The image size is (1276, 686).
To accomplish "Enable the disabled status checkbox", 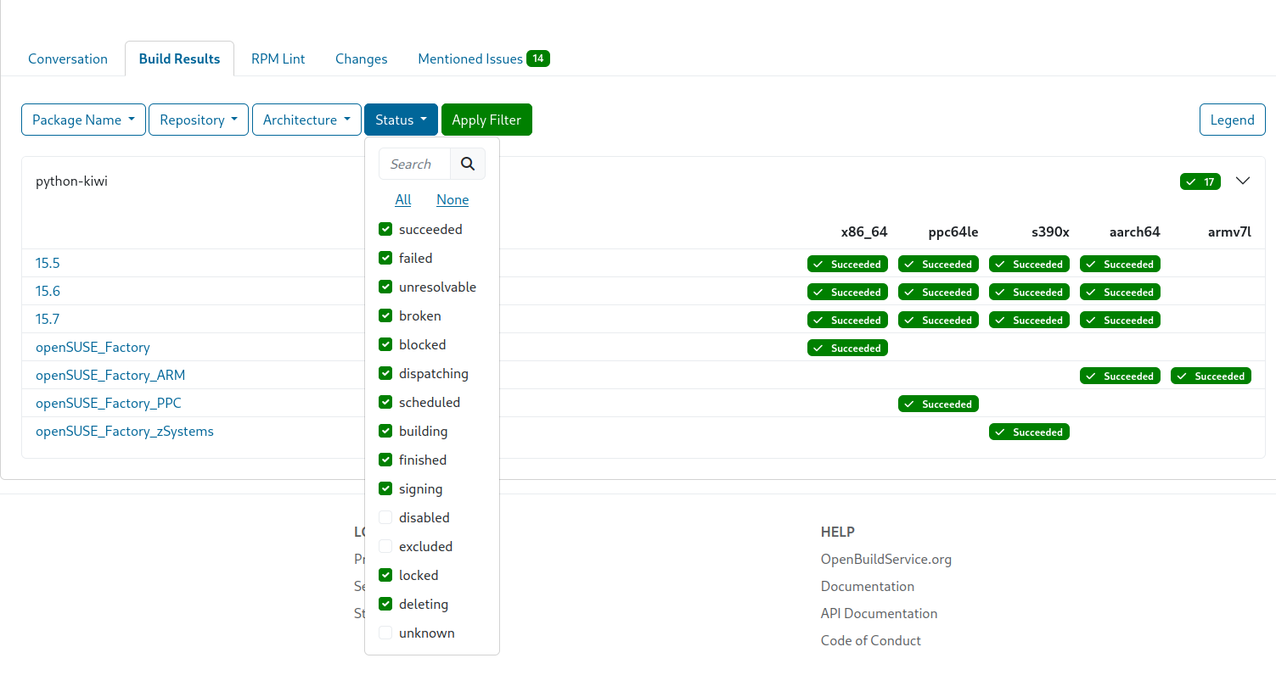I will tap(385, 517).
